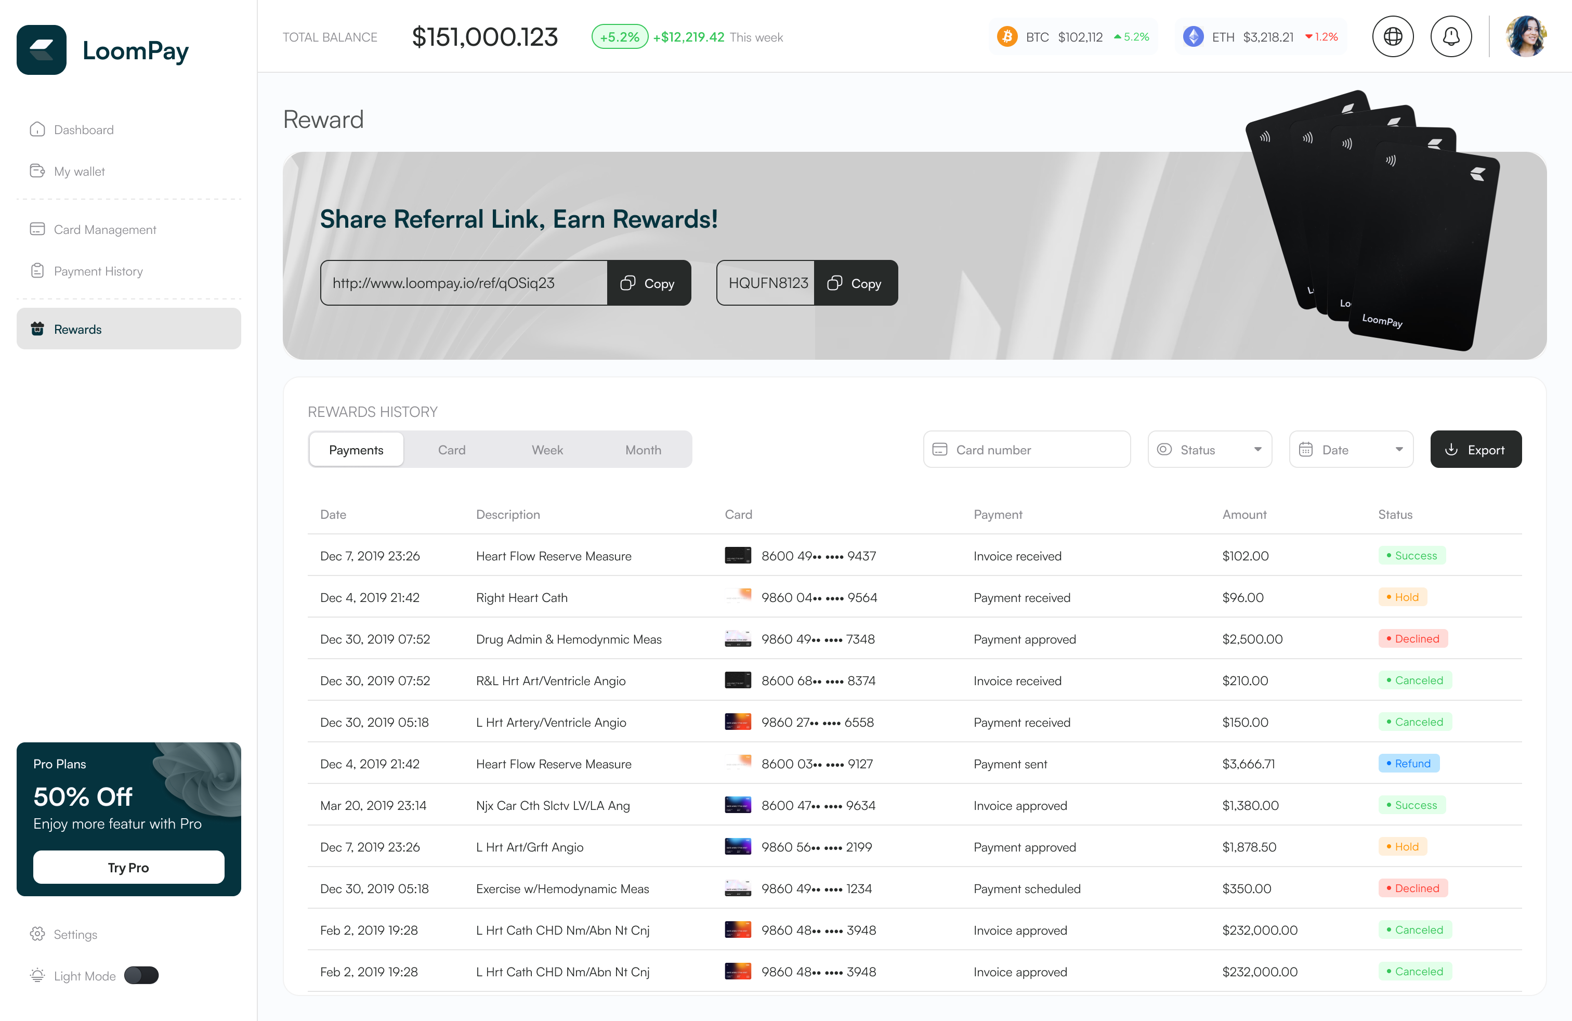
Task: Click the Ethereum ETH ticker icon
Action: tap(1193, 37)
